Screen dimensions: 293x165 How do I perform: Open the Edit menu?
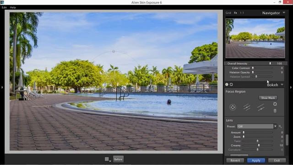(x=4, y=7)
